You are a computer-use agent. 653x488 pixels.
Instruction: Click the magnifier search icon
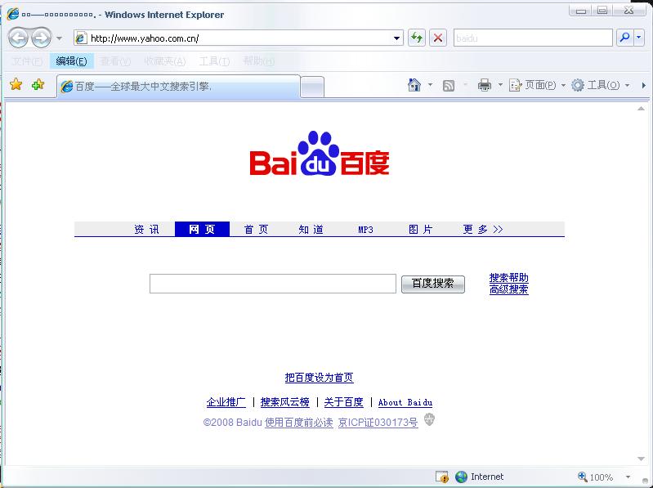tap(624, 38)
